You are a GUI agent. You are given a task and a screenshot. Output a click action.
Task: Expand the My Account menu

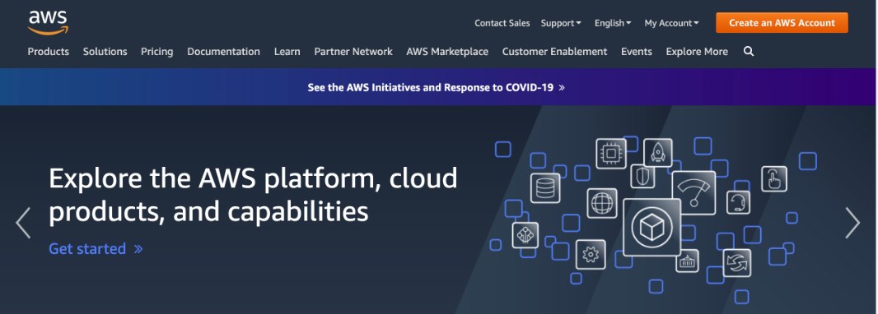671,23
